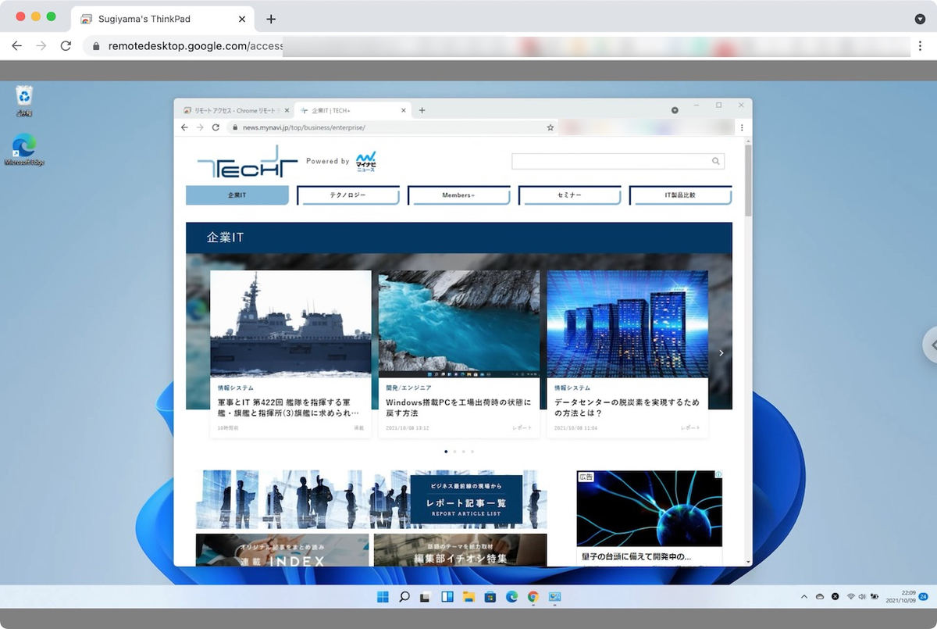Screen dimensions: 937x629
Task: Click 開発/エンジニア category label
Action: (x=408, y=388)
